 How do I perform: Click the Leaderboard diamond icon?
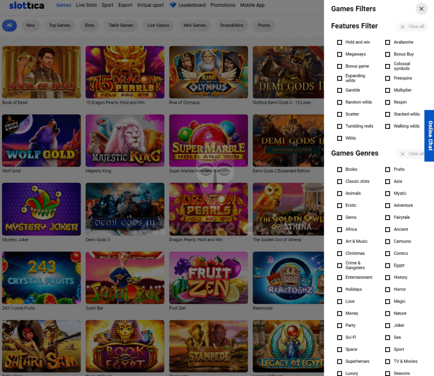pyautogui.click(x=173, y=5)
